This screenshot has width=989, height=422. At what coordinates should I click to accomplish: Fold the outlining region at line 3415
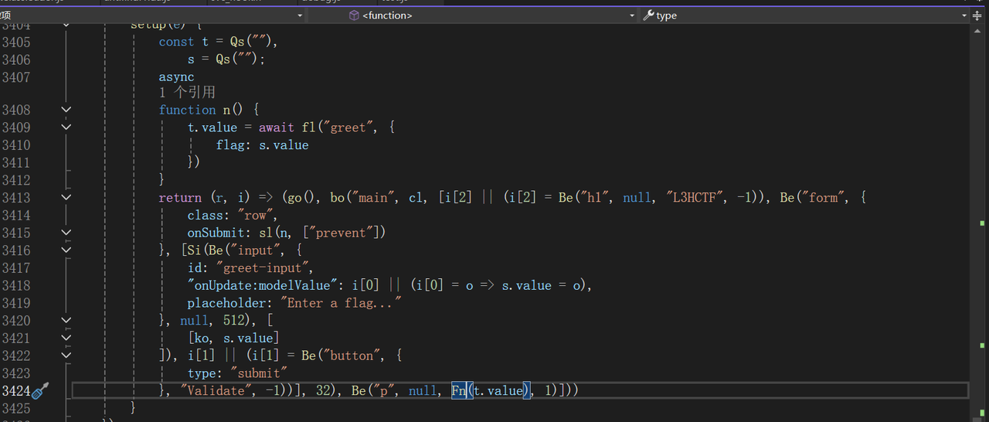coord(66,233)
